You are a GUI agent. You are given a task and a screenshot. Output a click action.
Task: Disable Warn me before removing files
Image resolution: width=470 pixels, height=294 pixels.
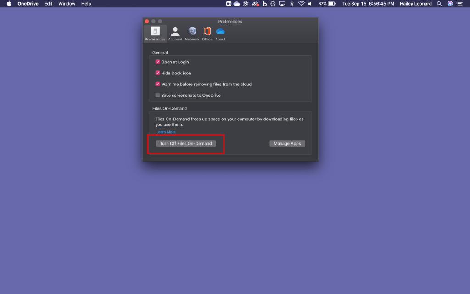(x=158, y=84)
